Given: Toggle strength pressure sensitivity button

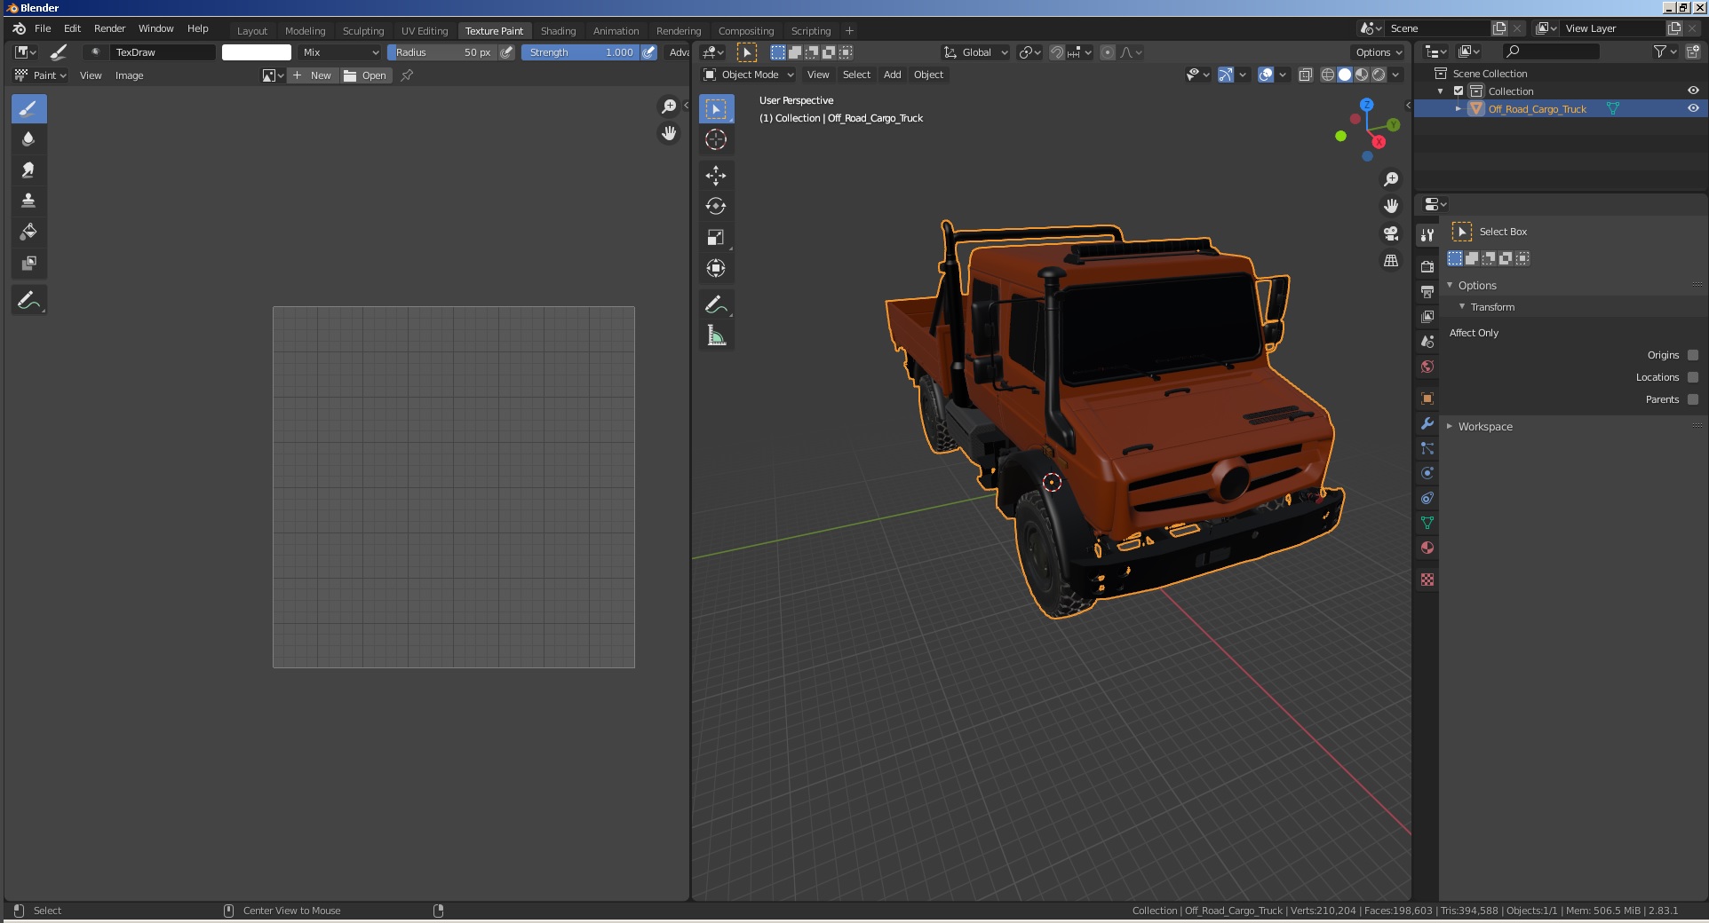Looking at the screenshot, I should [x=649, y=52].
